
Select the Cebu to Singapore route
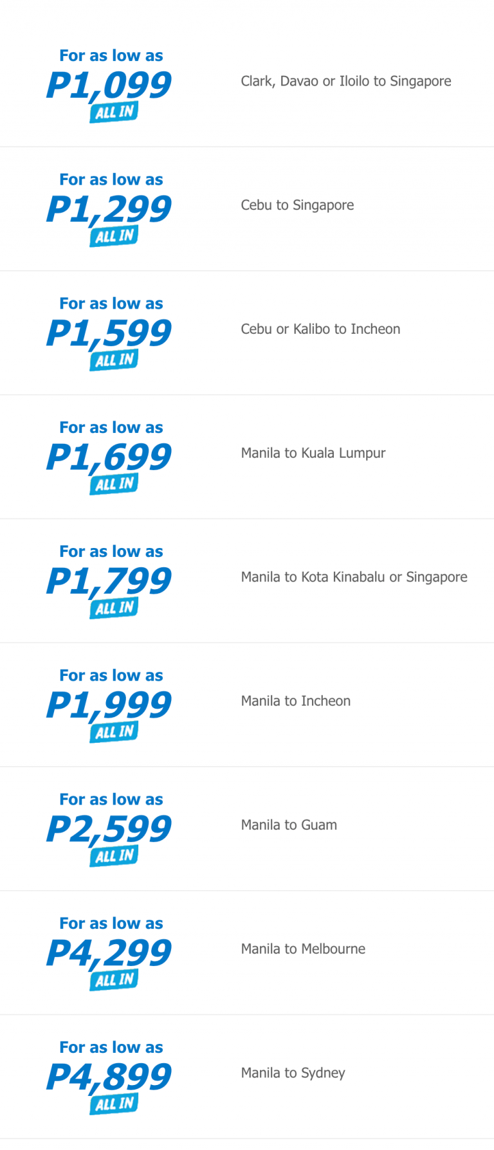[x=297, y=205]
